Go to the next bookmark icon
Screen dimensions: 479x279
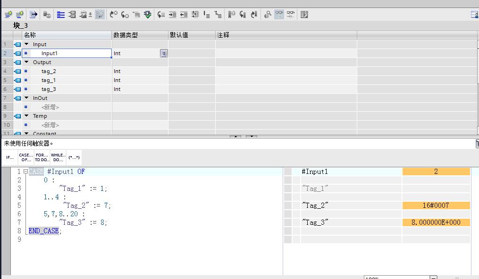click(x=254, y=14)
